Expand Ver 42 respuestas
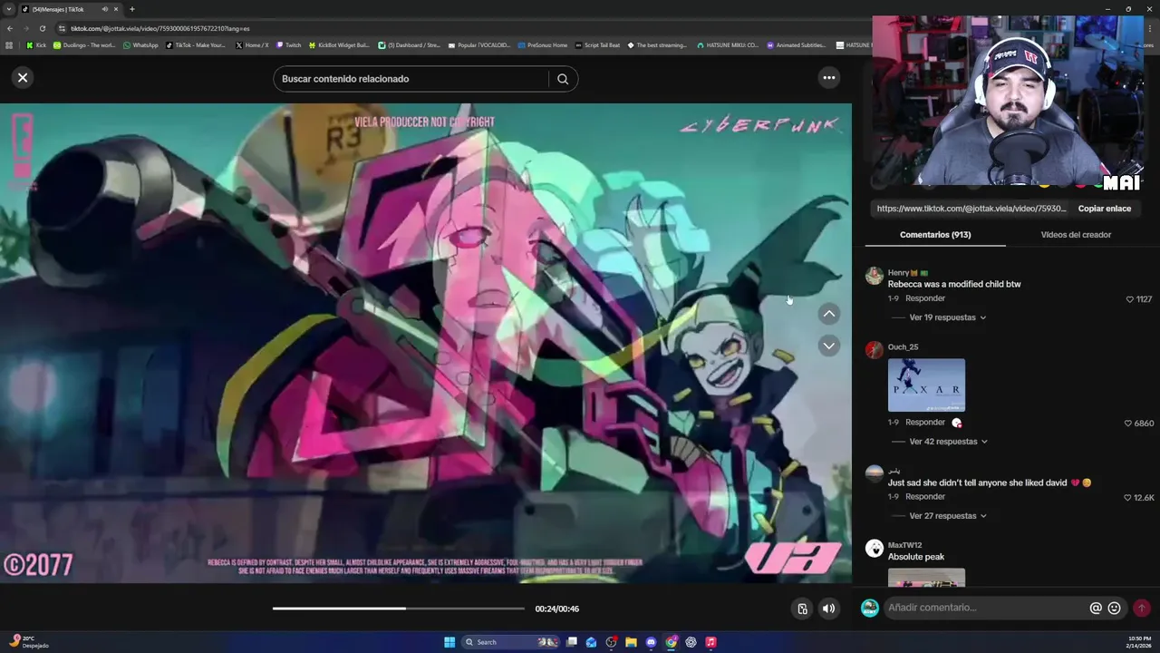Screen dimensions: 1160x653 tap(948, 442)
